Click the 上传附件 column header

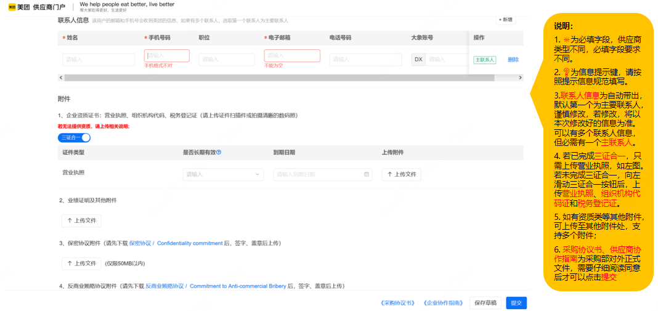pos(392,152)
